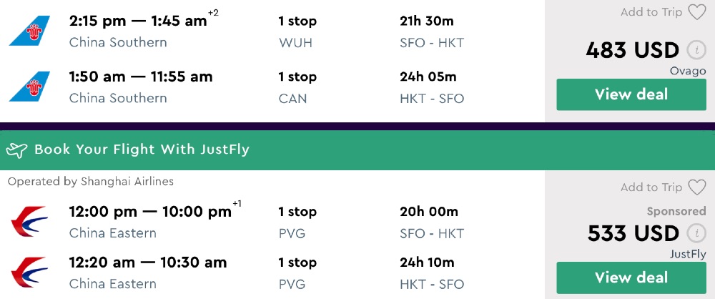The image size is (715, 299).
Task: Click the China Eastern logo on the 12:00 pm flight
Action: (29, 221)
